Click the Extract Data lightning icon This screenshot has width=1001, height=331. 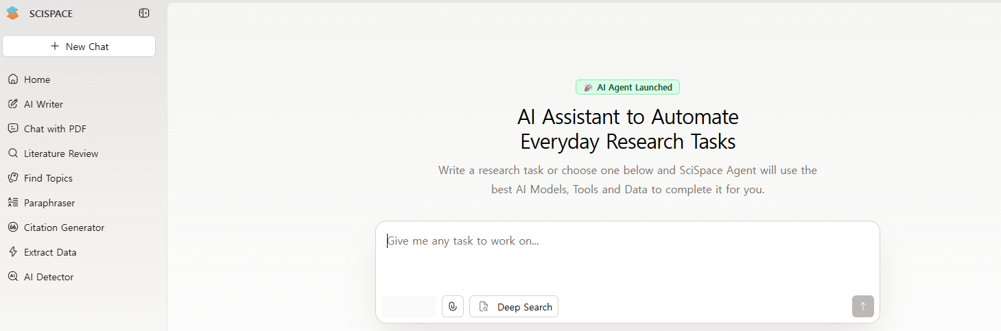point(12,252)
